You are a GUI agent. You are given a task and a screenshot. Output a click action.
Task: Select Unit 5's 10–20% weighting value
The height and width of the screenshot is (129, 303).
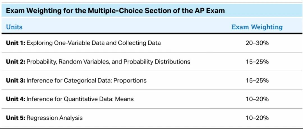(257, 118)
